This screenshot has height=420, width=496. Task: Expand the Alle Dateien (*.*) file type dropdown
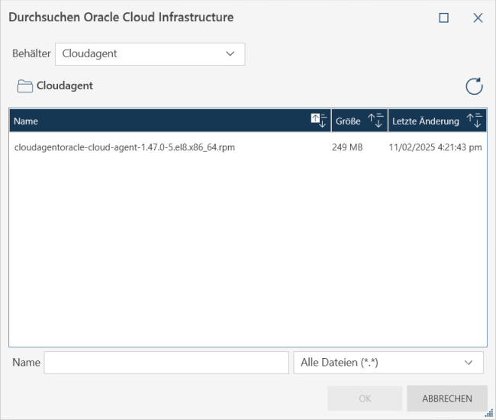pos(388,363)
